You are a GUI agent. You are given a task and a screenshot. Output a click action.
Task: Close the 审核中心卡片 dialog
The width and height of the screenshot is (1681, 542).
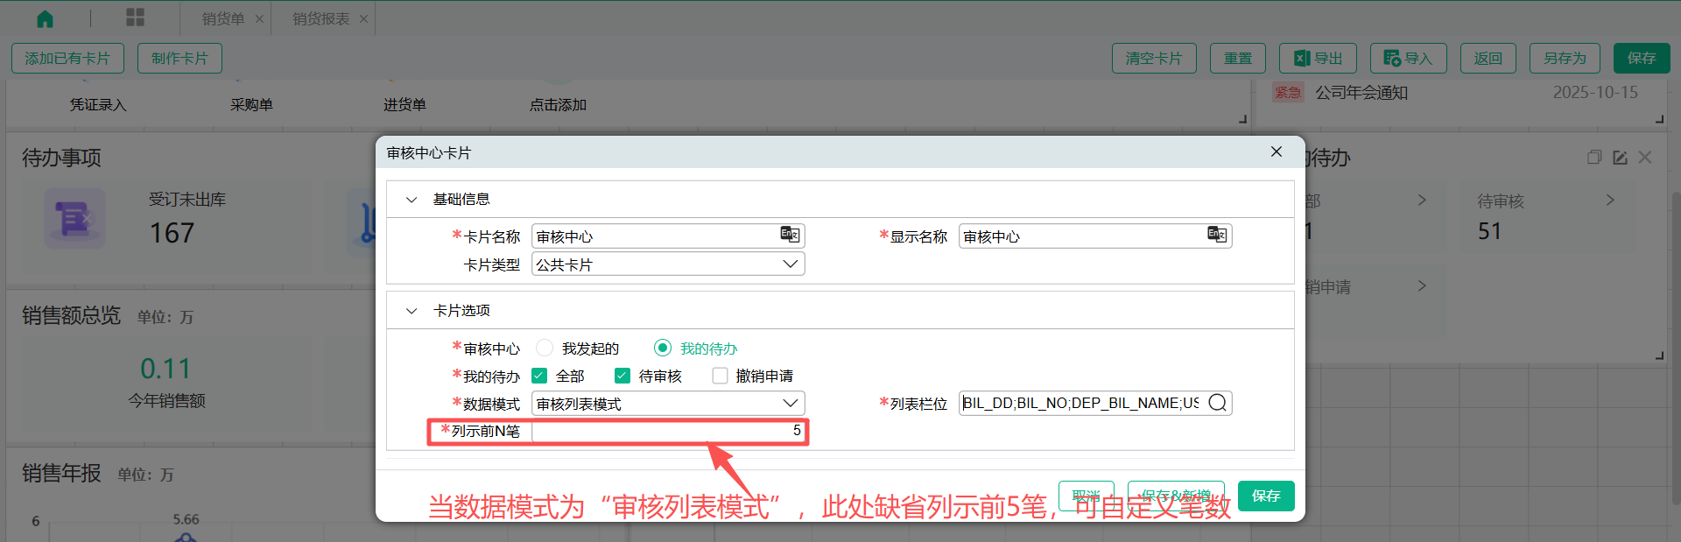click(x=1277, y=151)
